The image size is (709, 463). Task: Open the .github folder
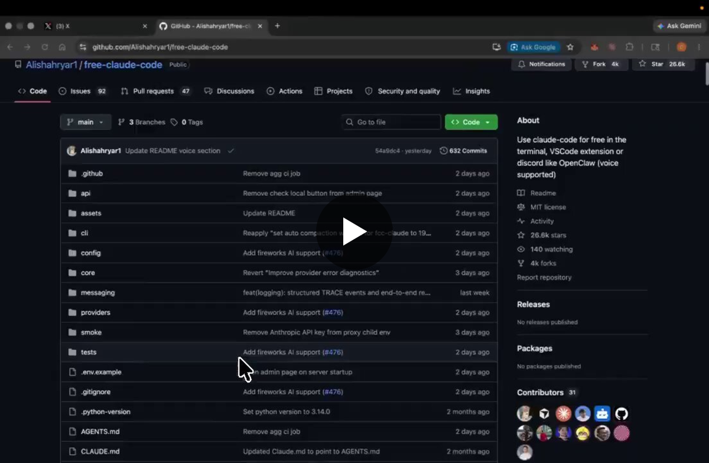(92, 173)
